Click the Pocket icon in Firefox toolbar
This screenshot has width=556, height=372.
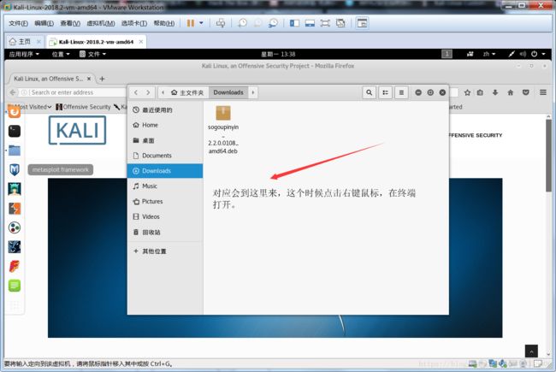525,92
